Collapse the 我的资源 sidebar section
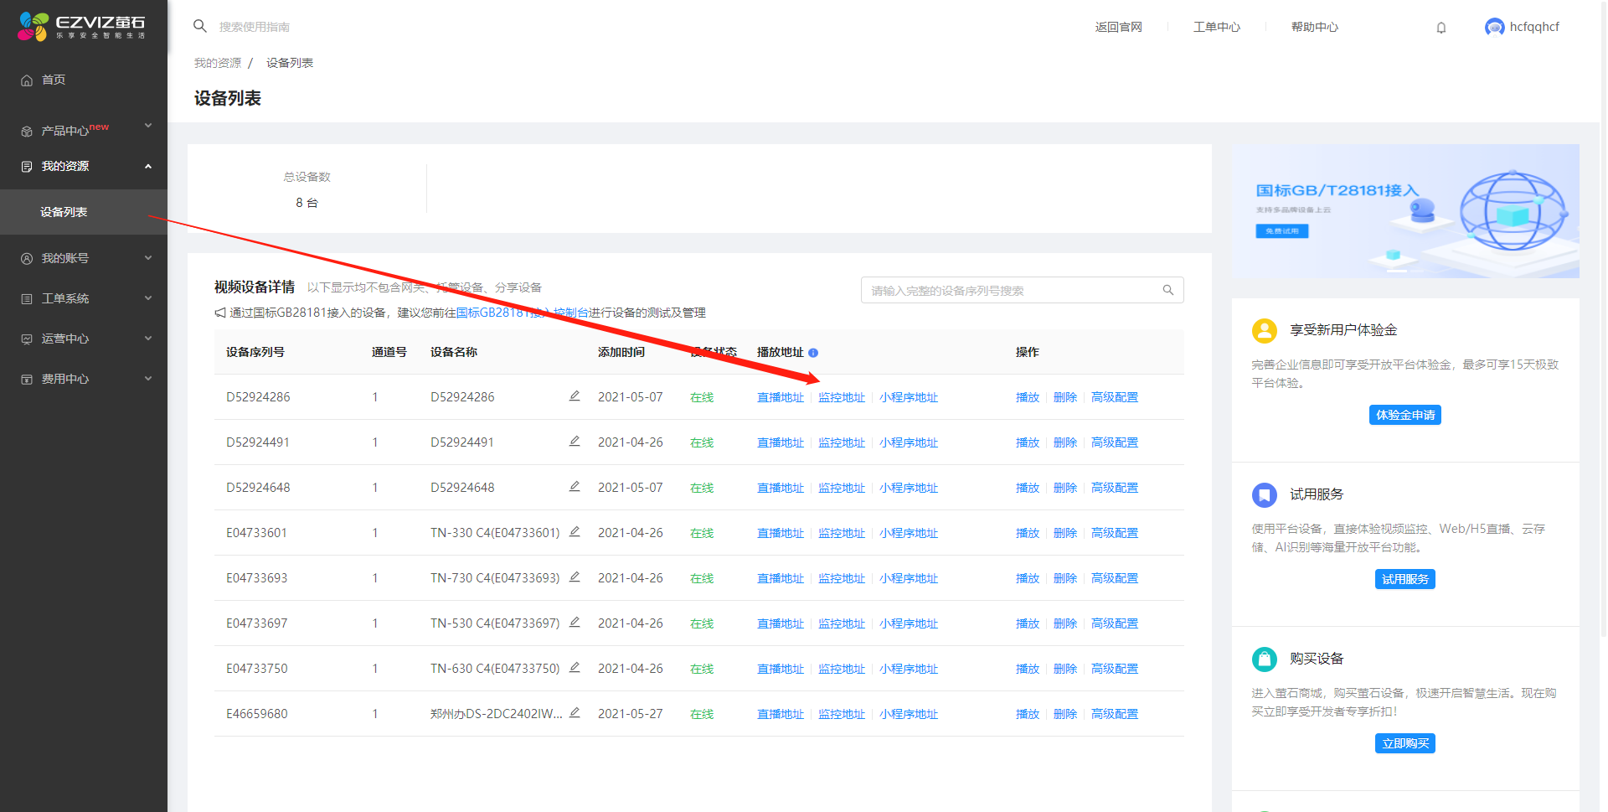Viewport: 1608px width, 812px height. pos(84,166)
